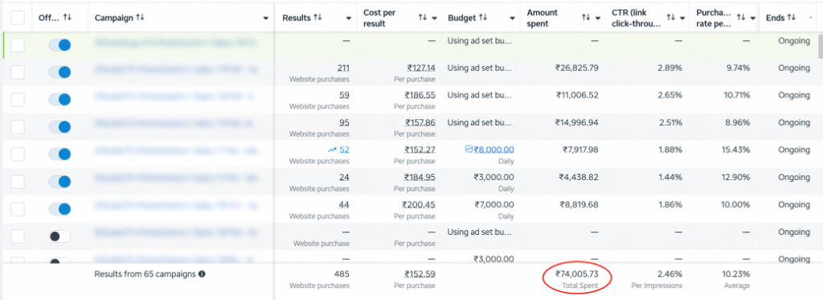Sort by Amount spent arrows
Image resolution: width=823 pixels, height=300 pixels.
[x=586, y=18]
